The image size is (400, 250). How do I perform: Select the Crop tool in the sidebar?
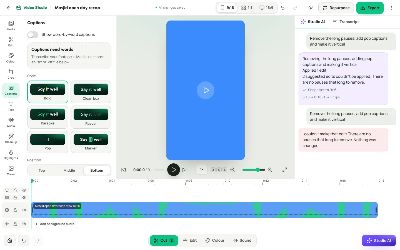click(11, 74)
